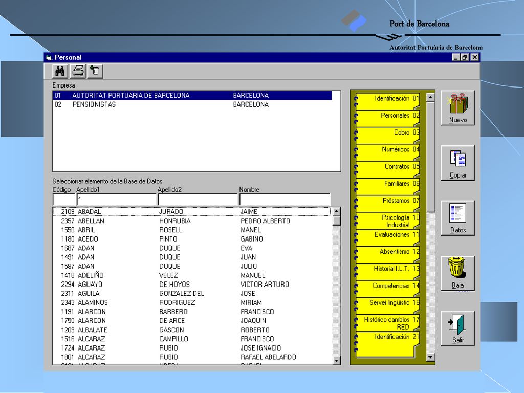Open the Servei lingüístic 16 tab

[388, 305]
